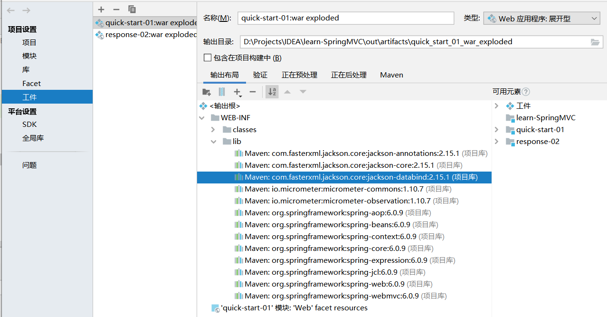This screenshot has height=317, width=607.
Task: Open add copy-of dropdown in layout toolbar
Action: (237, 92)
